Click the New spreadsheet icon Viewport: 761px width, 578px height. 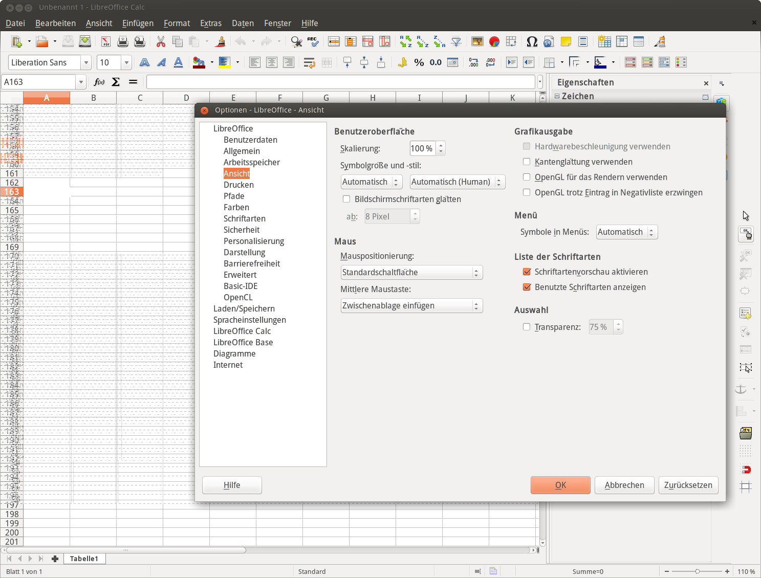(x=17, y=42)
